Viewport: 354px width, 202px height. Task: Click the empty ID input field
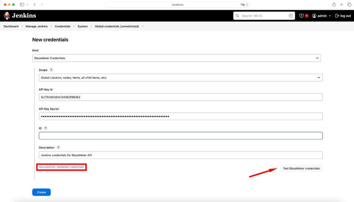click(181, 136)
